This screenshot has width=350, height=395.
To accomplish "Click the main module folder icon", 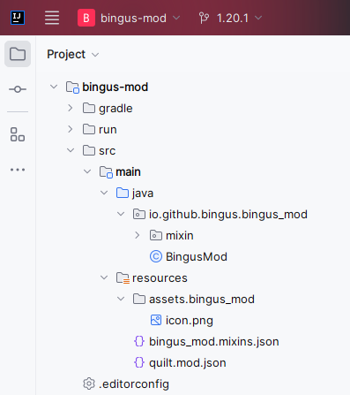I will click(x=106, y=172).
